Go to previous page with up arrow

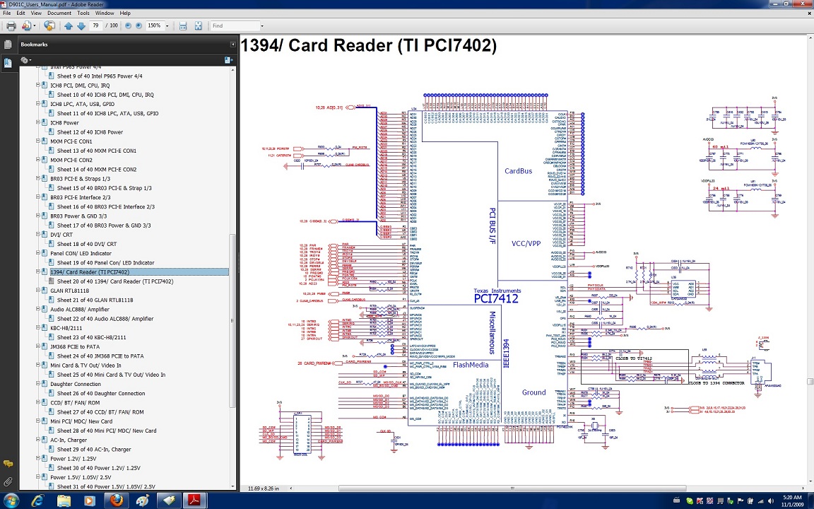(69, 26)
